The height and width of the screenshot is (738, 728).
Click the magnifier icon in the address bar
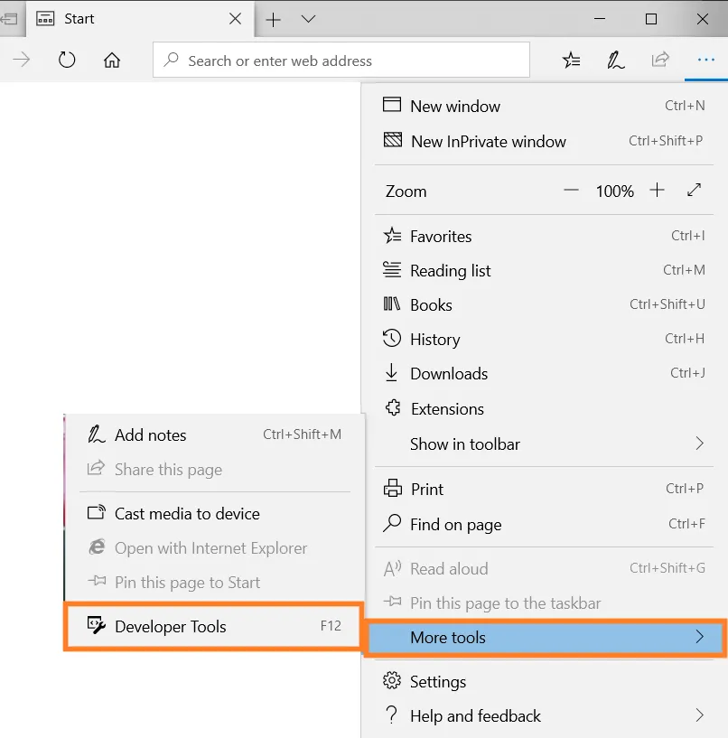[x=172, y=60]
